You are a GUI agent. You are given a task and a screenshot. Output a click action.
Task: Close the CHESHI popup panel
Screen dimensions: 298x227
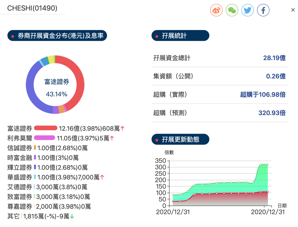coord(293,10)
